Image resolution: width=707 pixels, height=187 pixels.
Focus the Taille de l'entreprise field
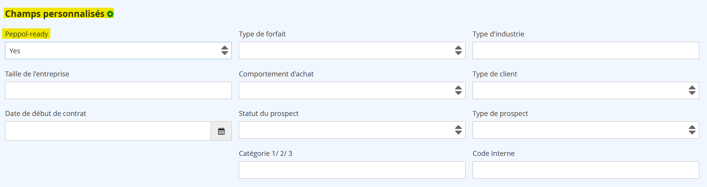[x=118, y=91]
